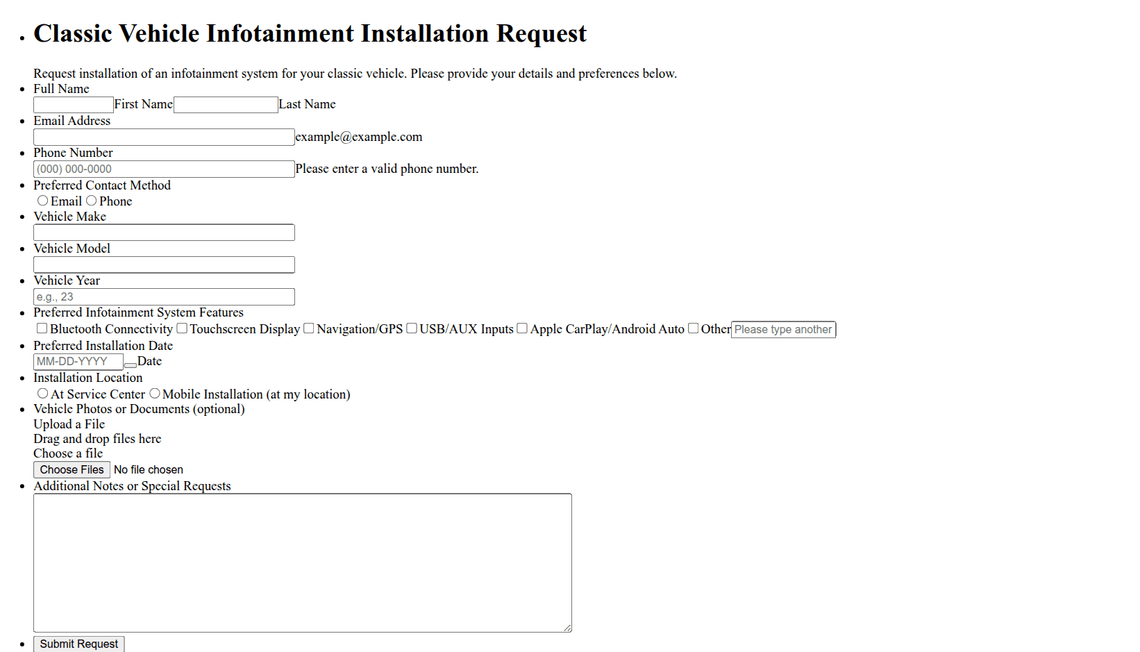This screenshot has height=652, width=1140.
Task: Toggle Apple CarPlay/Android Auto checkbox
Action: point(522,328)
